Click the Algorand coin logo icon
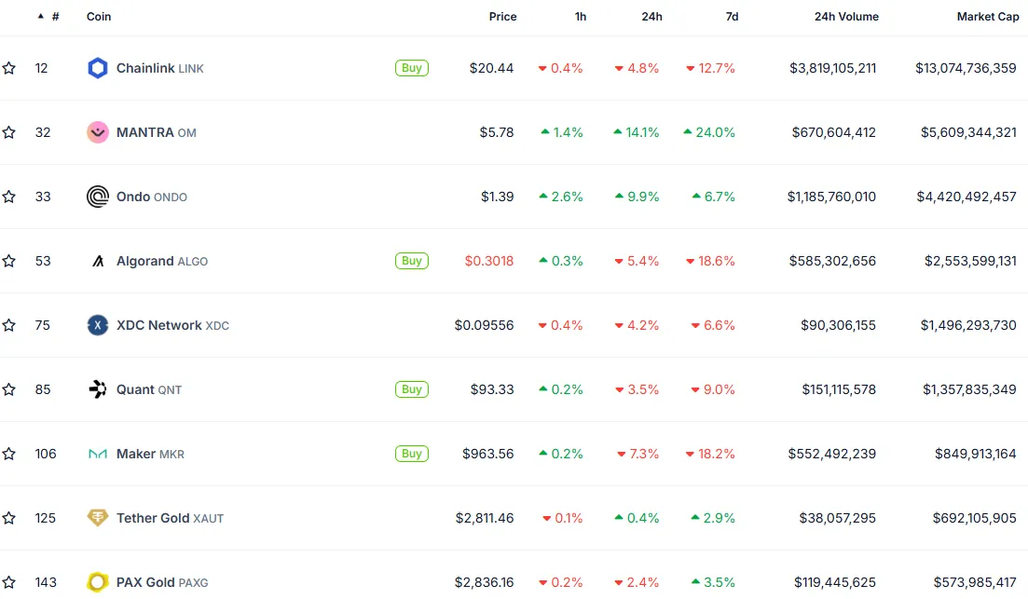The width and height of the screenshot is (1028, 599). [x=98, y=261]
